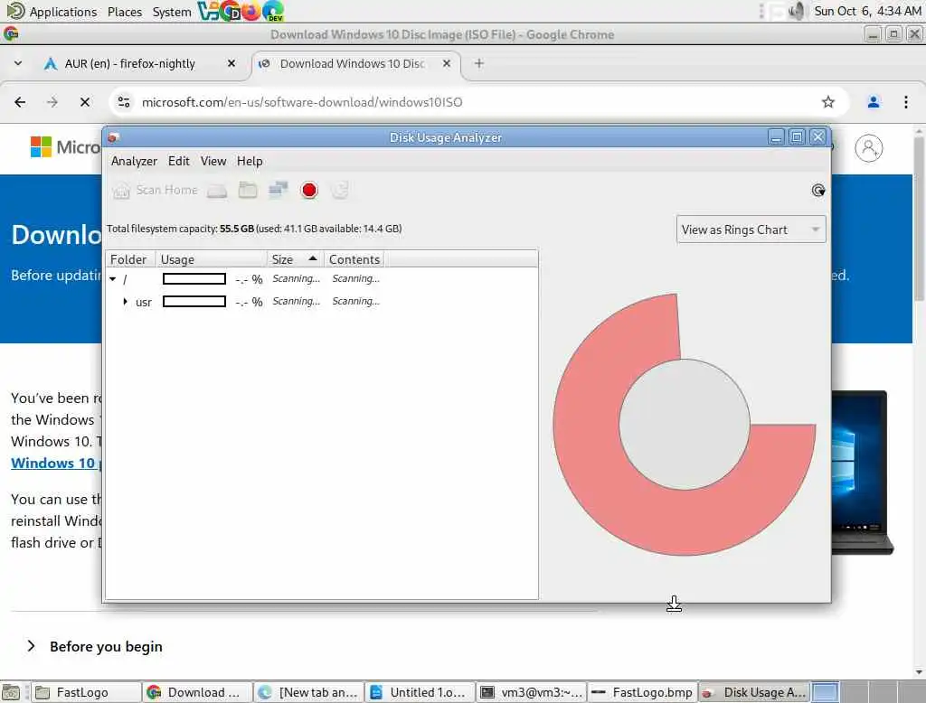This screenshot has width=926, height=703.
Task: Open site information icon in address bar
Action: (x=124, y=102)
